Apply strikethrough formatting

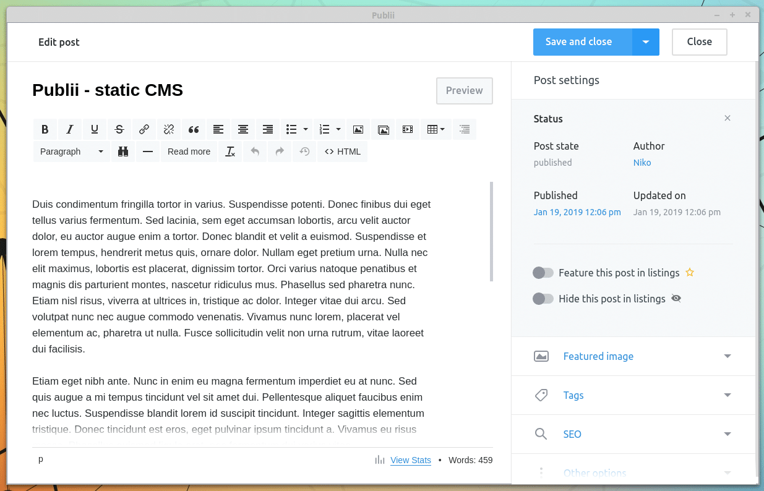pos(119,129)
